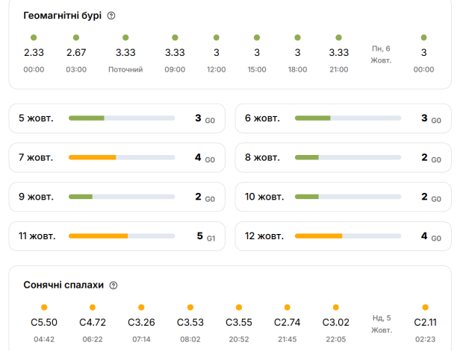Screen dimensions: 463x351
Task: Click orange dot above C3.55 flare
Action: click(x=239, y=307)
